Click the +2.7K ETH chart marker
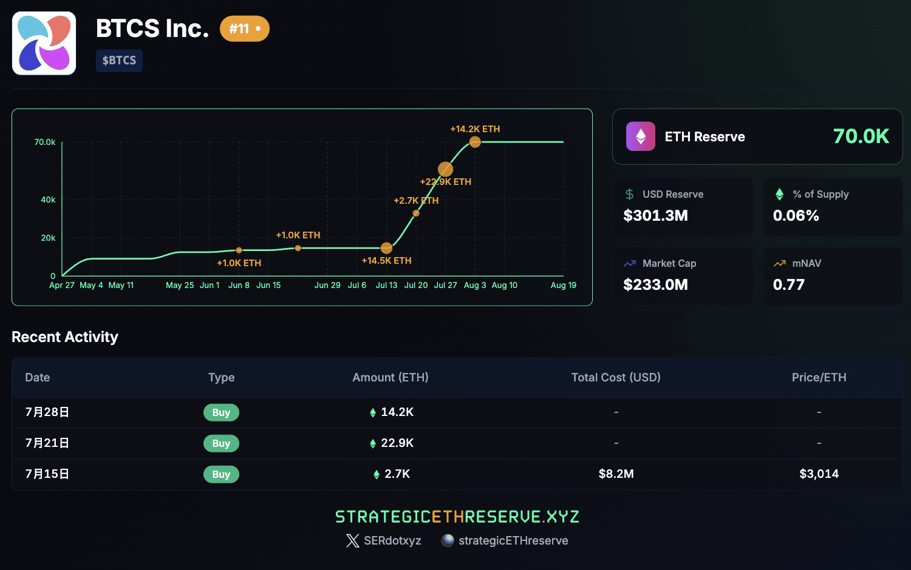This screenshot has height=570, width=911. [416, 213]
